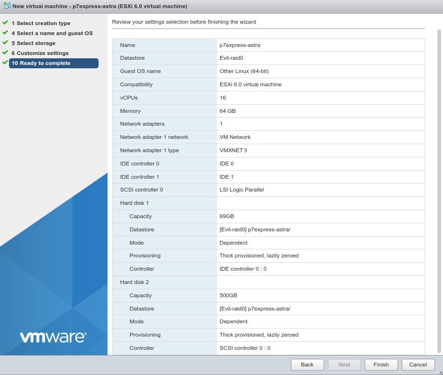The height and width of the screenshot is (375, 443).
Task: Click Finish to create the VM
Action: 381,365
